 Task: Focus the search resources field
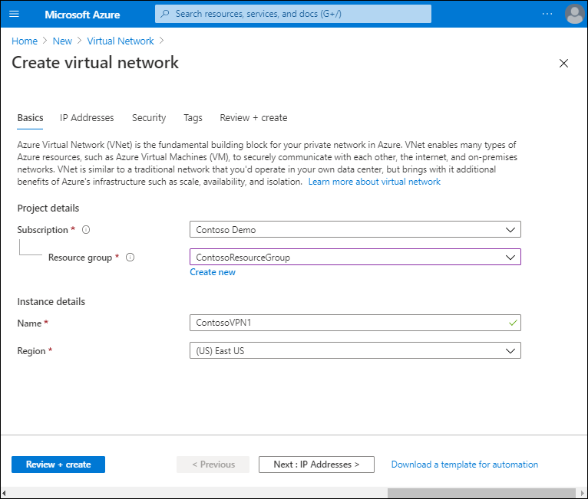click(293, 14)
